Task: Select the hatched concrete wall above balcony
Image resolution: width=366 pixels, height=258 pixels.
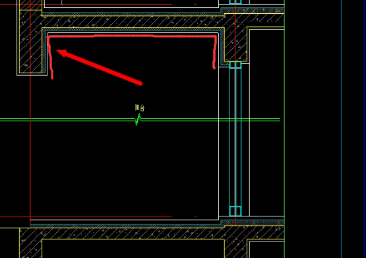Action: [133, 22]
